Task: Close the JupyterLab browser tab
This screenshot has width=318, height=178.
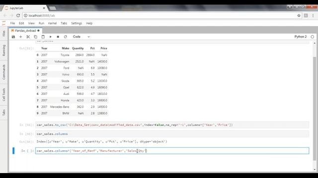Action: (x=44, y=8)
